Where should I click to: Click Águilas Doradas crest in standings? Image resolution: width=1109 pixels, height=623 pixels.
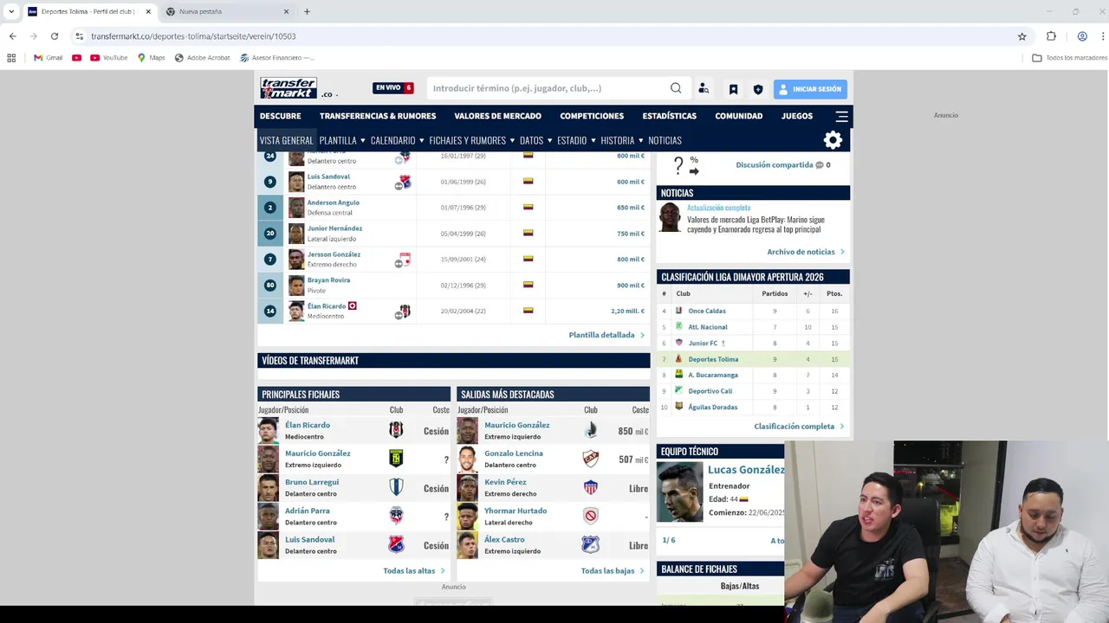tap(679, 407)
